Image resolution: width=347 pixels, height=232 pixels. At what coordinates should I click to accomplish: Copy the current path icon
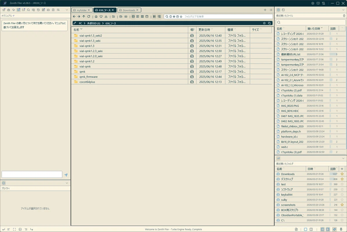click(x=270, y=23)
